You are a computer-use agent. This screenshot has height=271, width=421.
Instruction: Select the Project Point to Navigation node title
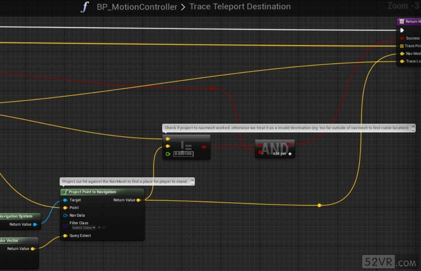(92, 192)
